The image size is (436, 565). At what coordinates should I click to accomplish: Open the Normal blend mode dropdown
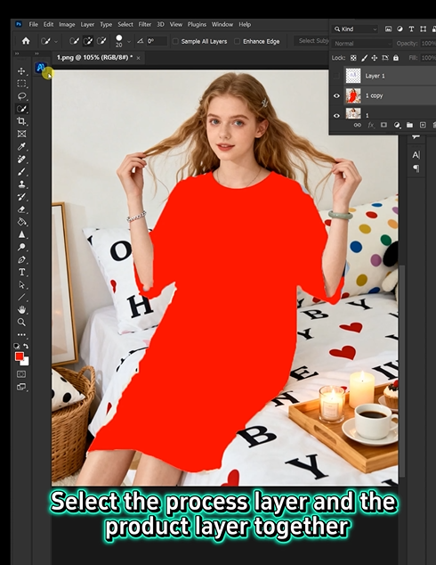(x=362, y=44)
